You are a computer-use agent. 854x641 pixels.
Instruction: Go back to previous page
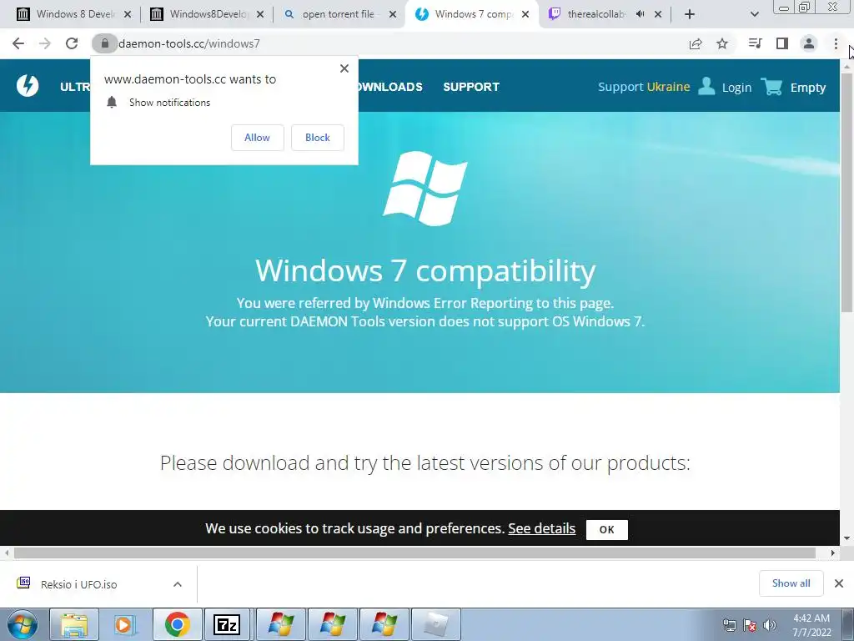click(18, 43)
